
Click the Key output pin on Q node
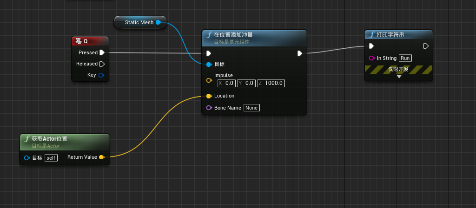tap(101, 75)
